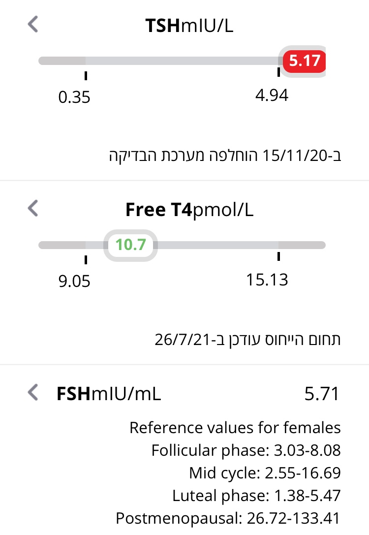Viewport: 369px width, 535px height.
Task: Open the FSH mIU/mL test title
Action: (109, 394)
